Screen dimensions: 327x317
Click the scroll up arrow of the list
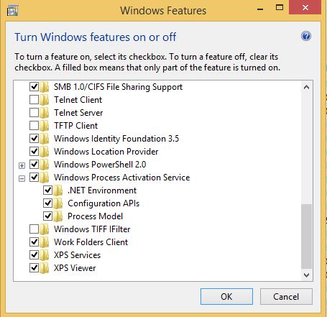(306, 87)
